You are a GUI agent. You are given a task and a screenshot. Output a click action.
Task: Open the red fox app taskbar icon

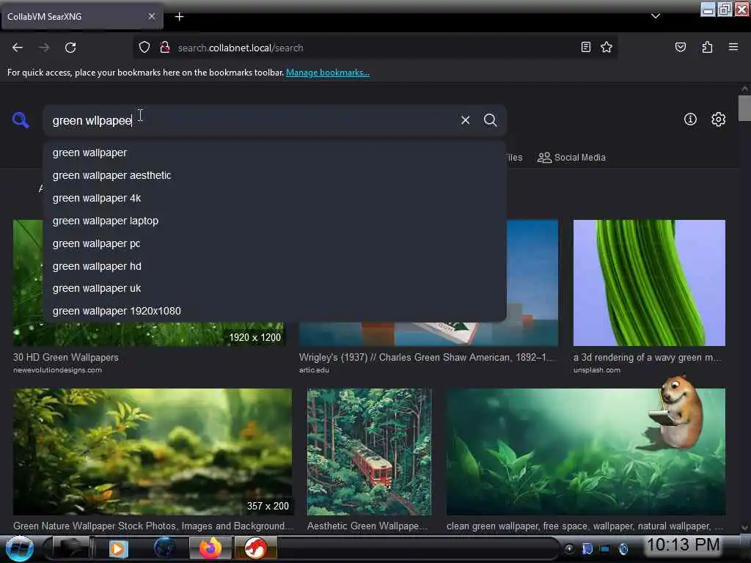tap(255, 548)
